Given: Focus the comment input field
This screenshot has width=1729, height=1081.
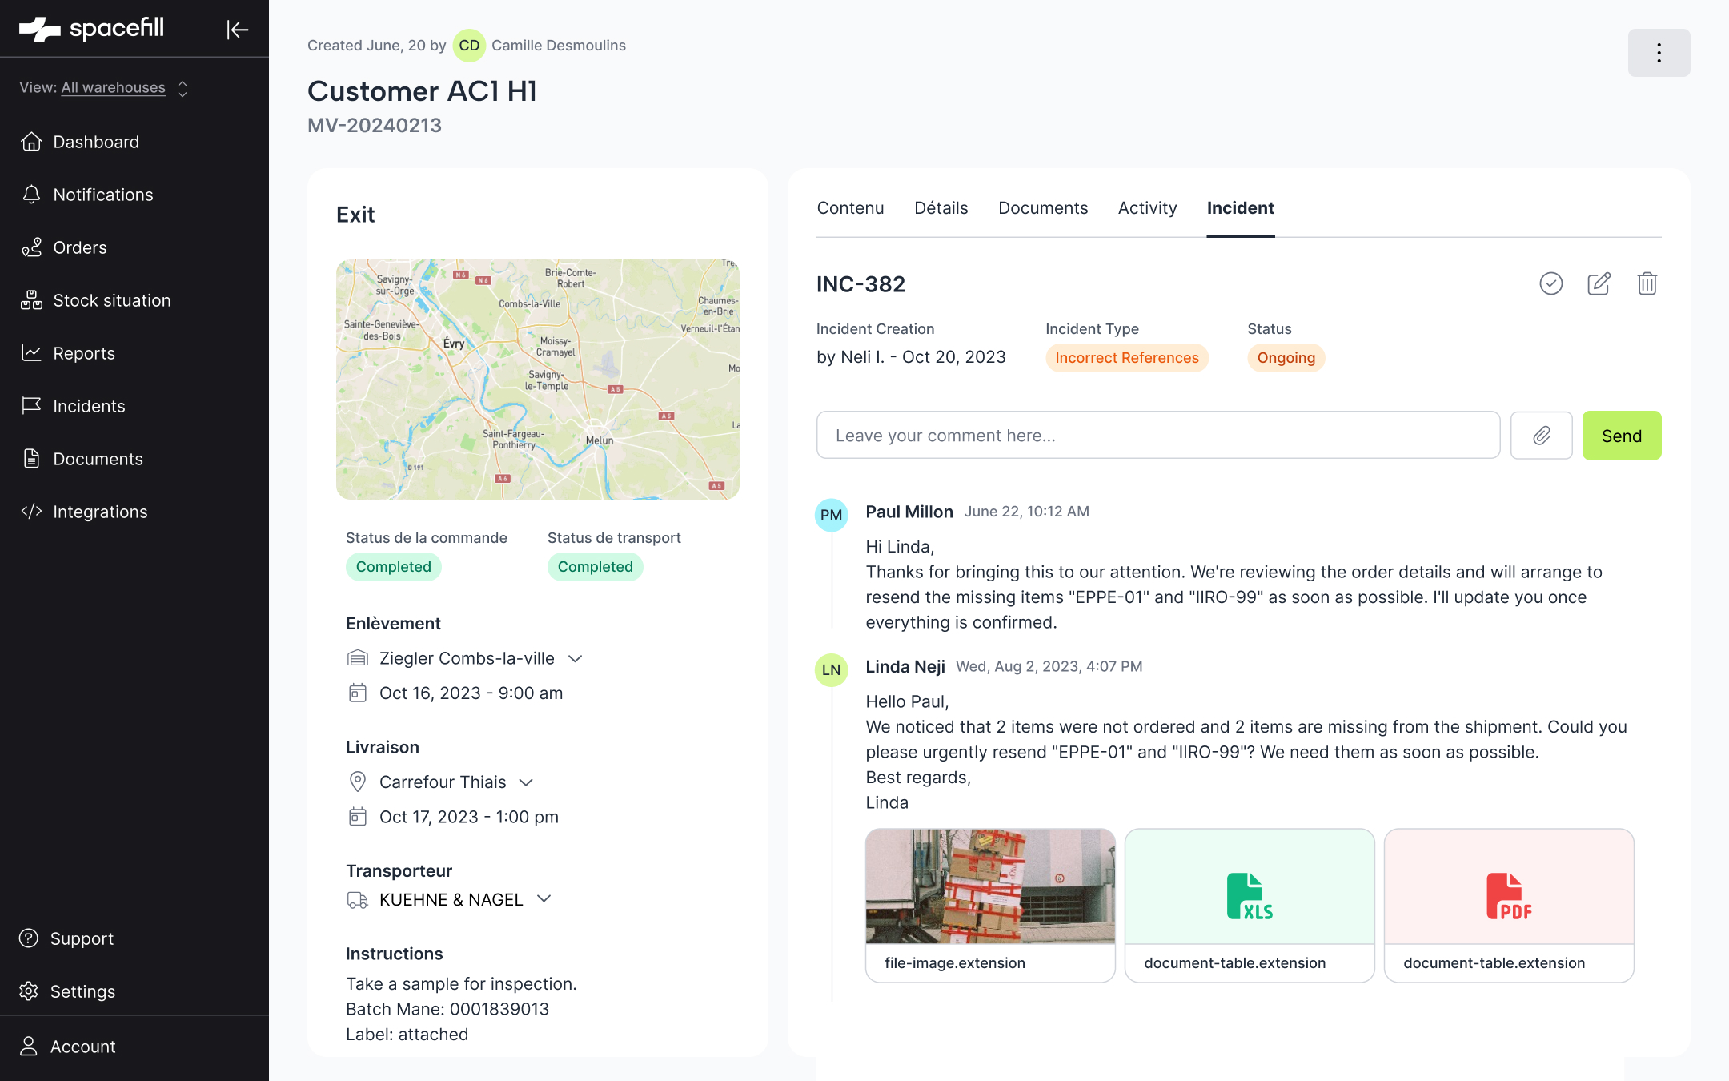Looking at the screenshot, I should pyautogui.click(x=1158, y=436).
